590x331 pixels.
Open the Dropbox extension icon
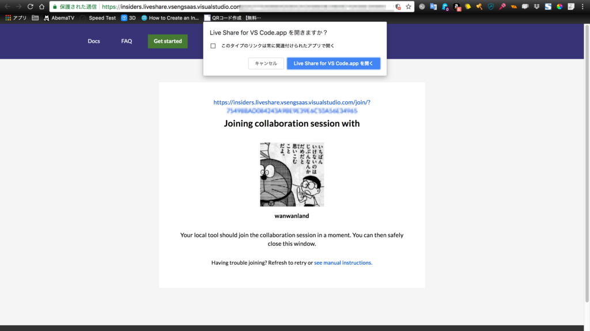(x=536, y=6)
